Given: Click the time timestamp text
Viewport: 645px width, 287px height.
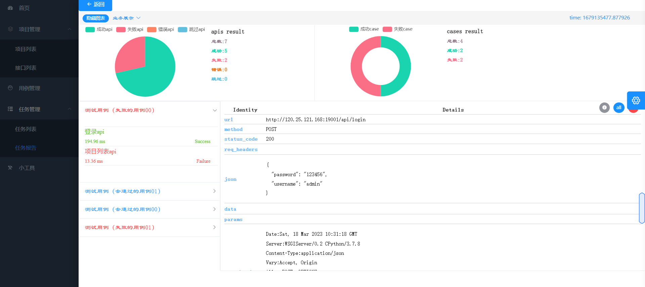Looking at the screenshot, I should (x=600, y=18).
